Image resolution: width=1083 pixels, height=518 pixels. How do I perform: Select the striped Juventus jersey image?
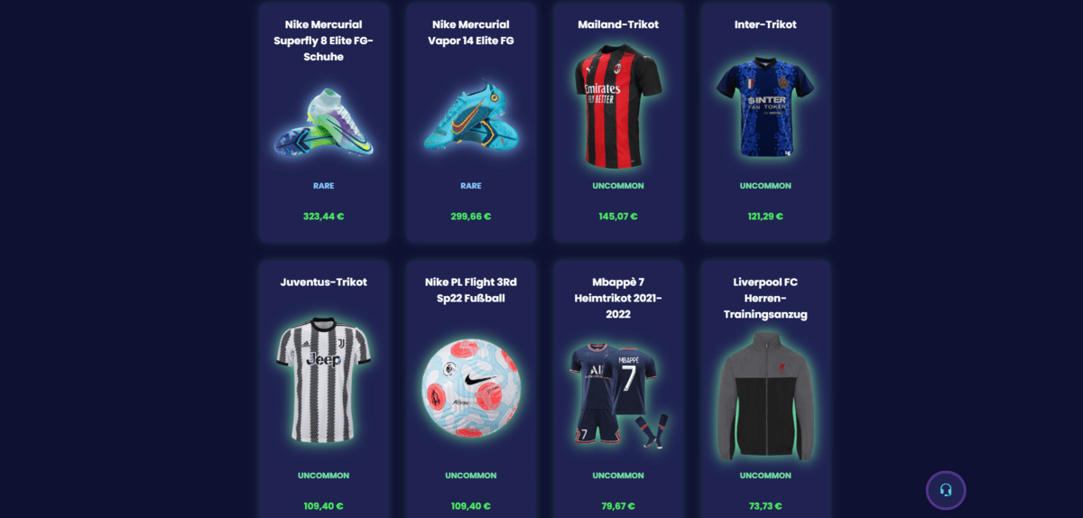[323, 379]
